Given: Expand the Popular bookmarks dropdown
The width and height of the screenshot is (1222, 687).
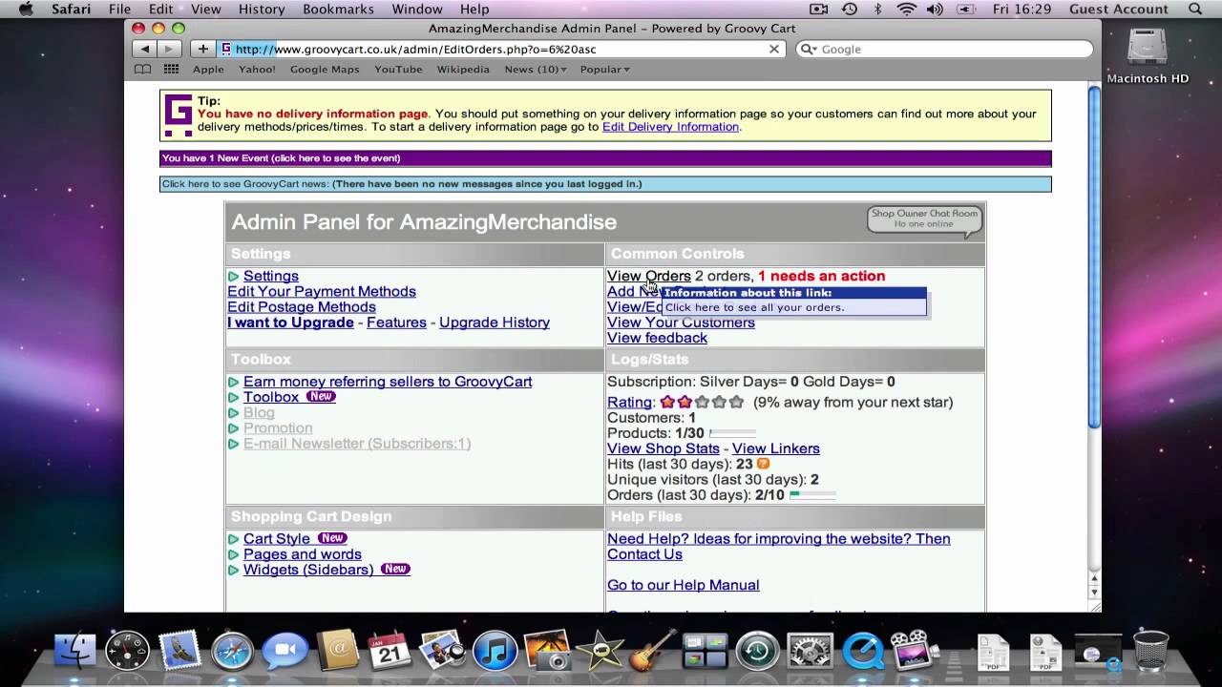Looking at the screenshot, I should [605, 70].
